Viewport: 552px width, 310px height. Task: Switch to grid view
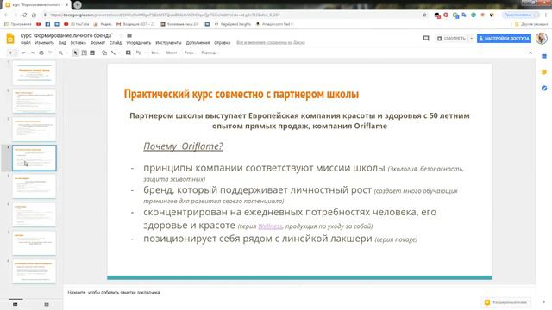pyautogui.click(x=47, y=304)
